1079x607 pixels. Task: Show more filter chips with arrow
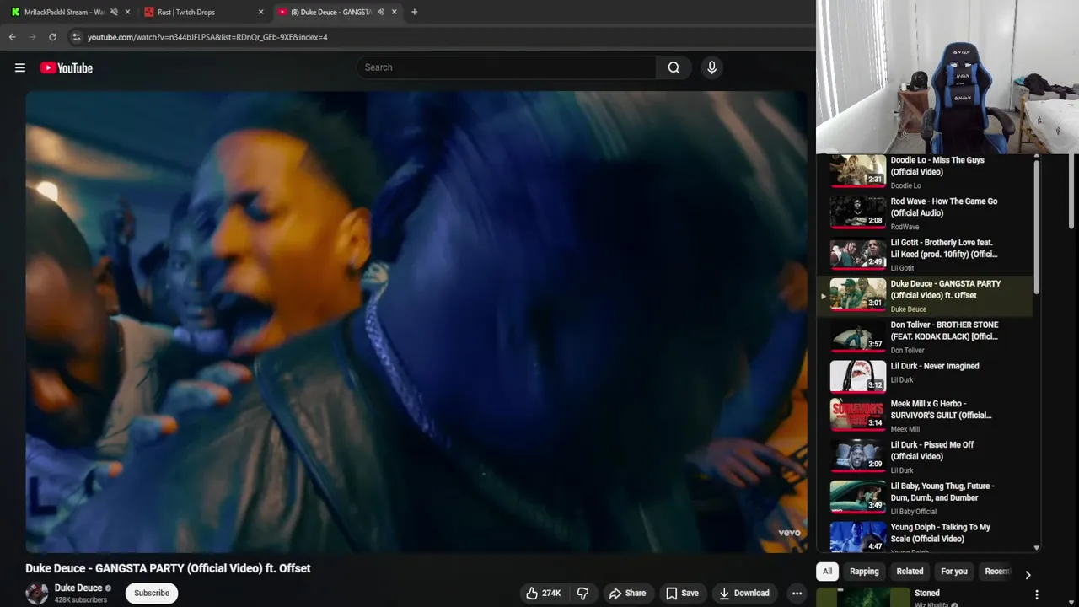point(1028,574)
